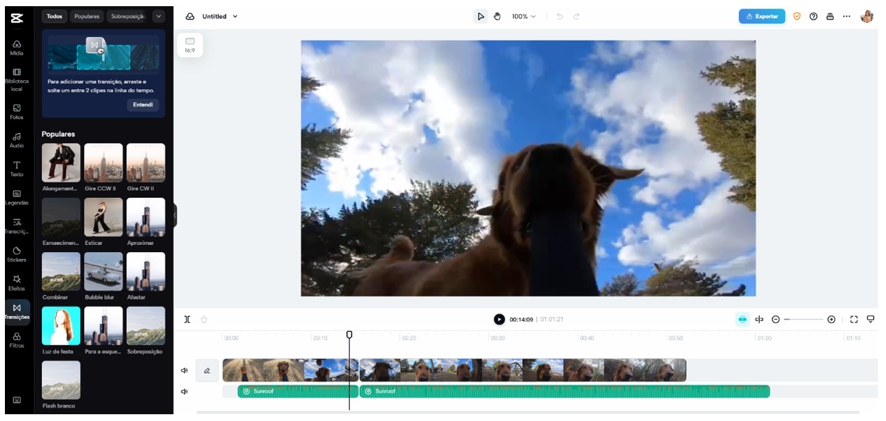The image size is (886, 421).
Task: Open the 100% zoom dropdown
Action: (x=524, y=17)
